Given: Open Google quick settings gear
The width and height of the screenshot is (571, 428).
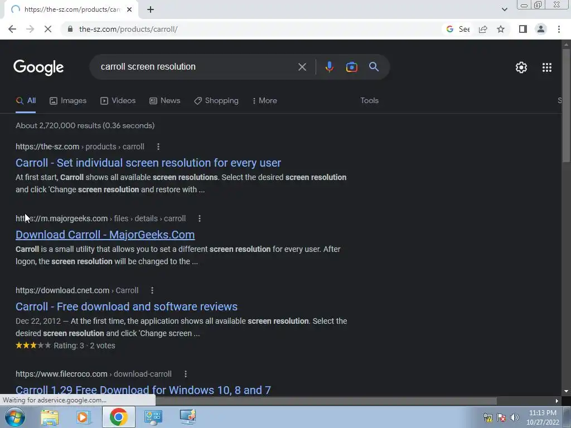Looking at the screenshot, I should 521,67.
